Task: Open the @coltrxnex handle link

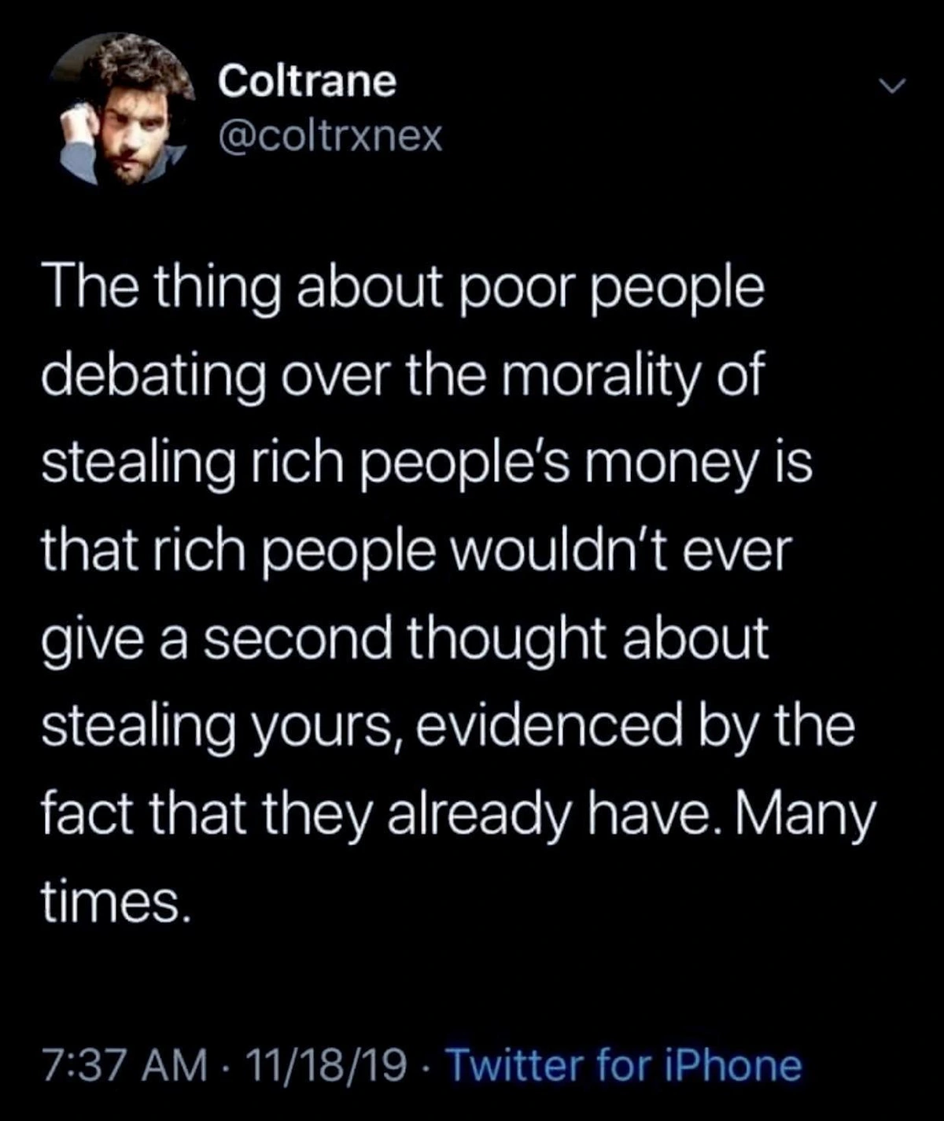Action: pos(330,137)
